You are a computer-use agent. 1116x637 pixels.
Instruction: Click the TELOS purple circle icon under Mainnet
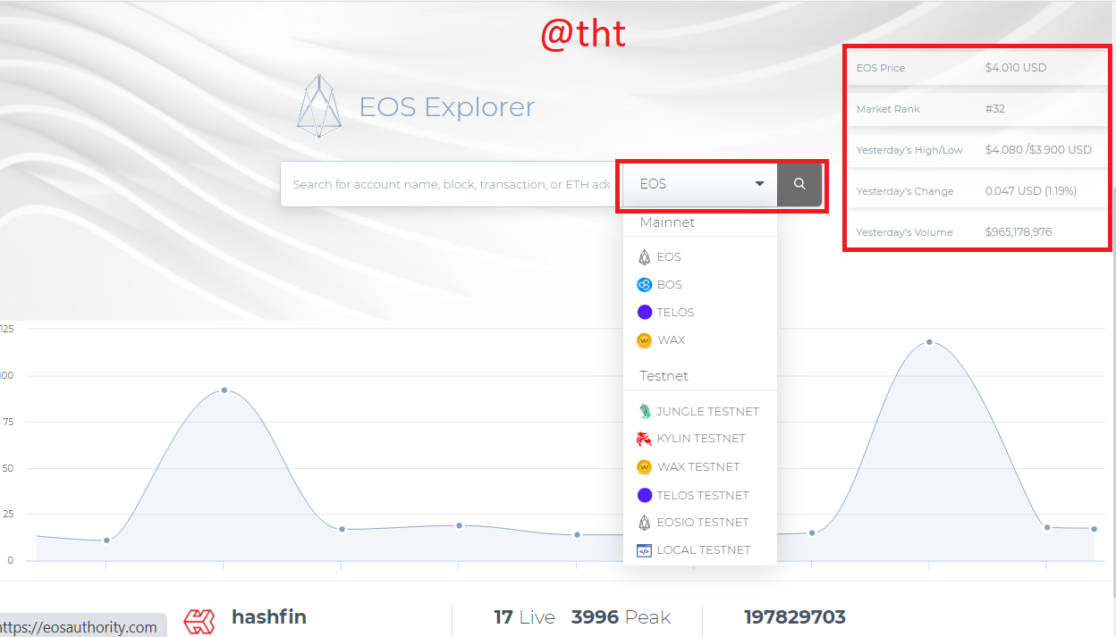(644, 313)
